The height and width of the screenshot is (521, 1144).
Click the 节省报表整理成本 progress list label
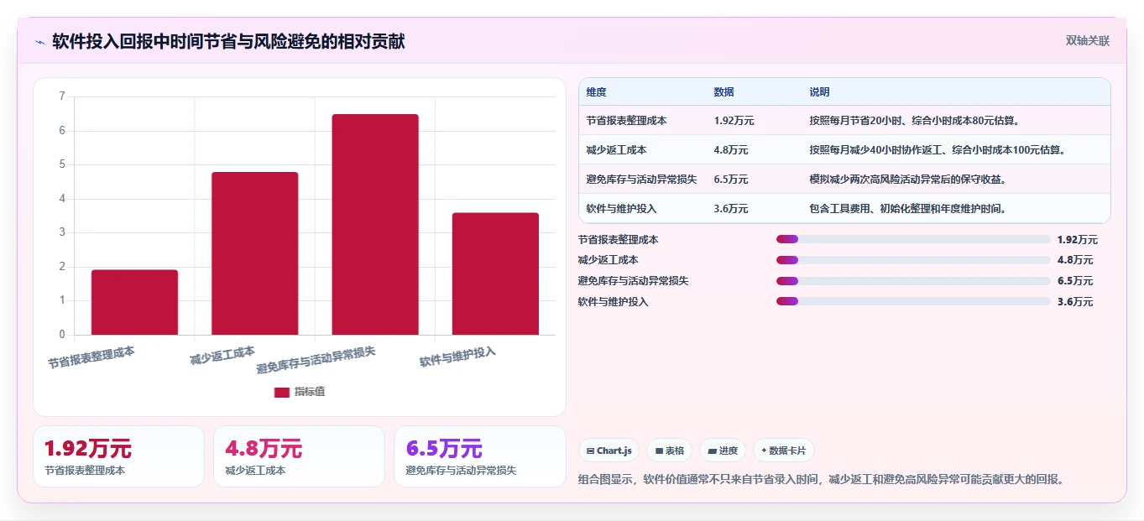pos(619,240)
